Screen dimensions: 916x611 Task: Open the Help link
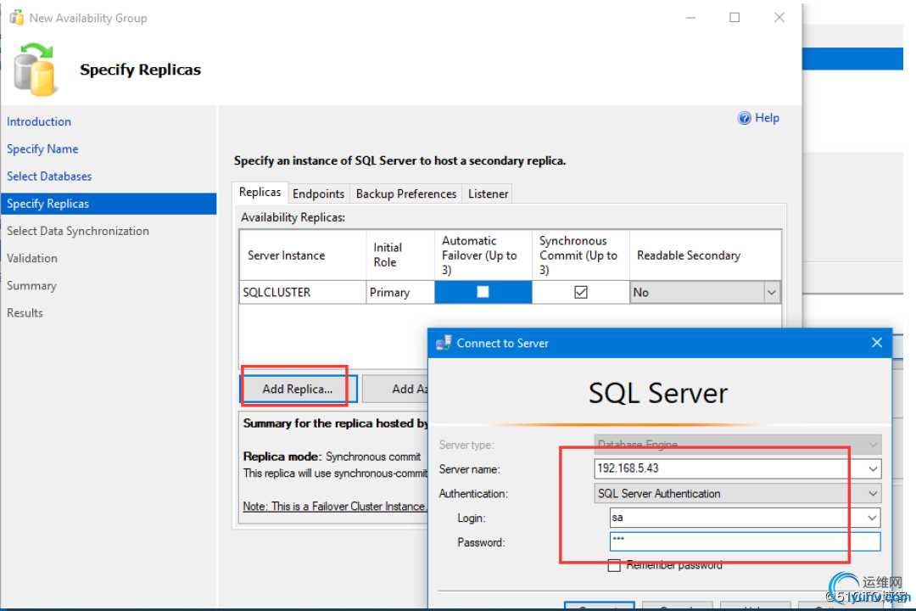click(767, 118)
